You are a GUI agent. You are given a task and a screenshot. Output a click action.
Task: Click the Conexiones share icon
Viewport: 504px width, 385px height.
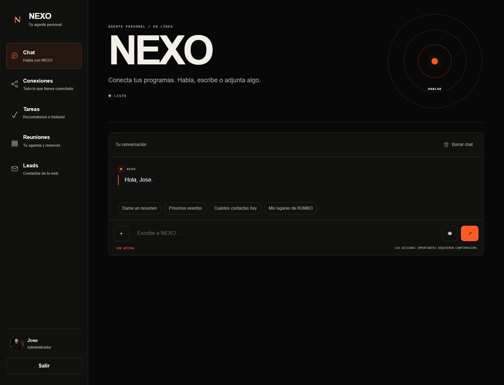15,84
